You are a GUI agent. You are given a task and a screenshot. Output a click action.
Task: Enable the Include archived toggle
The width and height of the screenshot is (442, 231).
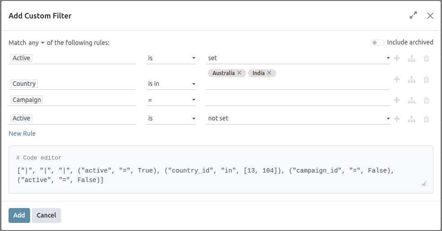coord(377,43)
